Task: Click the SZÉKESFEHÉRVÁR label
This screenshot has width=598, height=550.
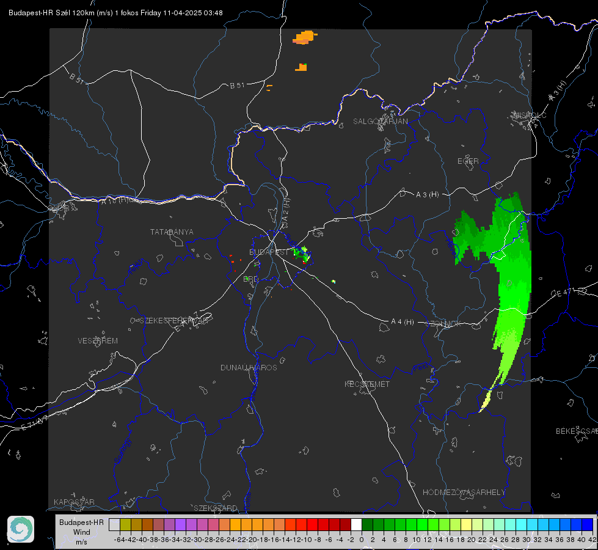Action: (x=174, y=321)
